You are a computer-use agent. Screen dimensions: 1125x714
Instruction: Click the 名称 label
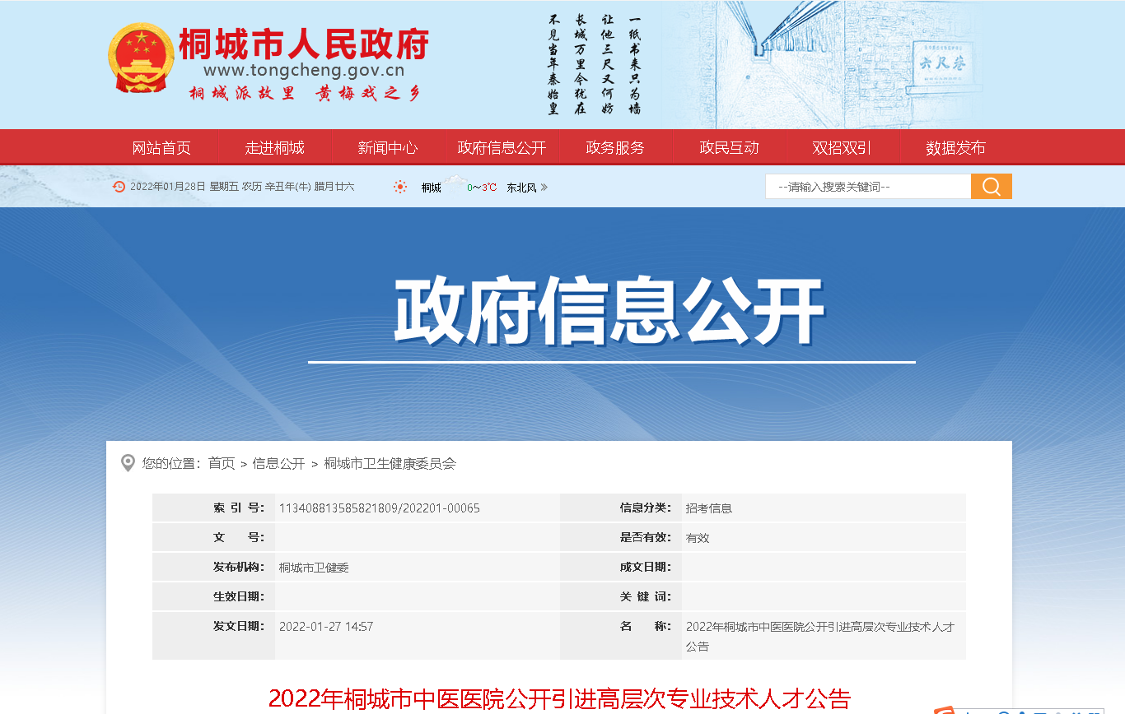[x=646, y=627]
